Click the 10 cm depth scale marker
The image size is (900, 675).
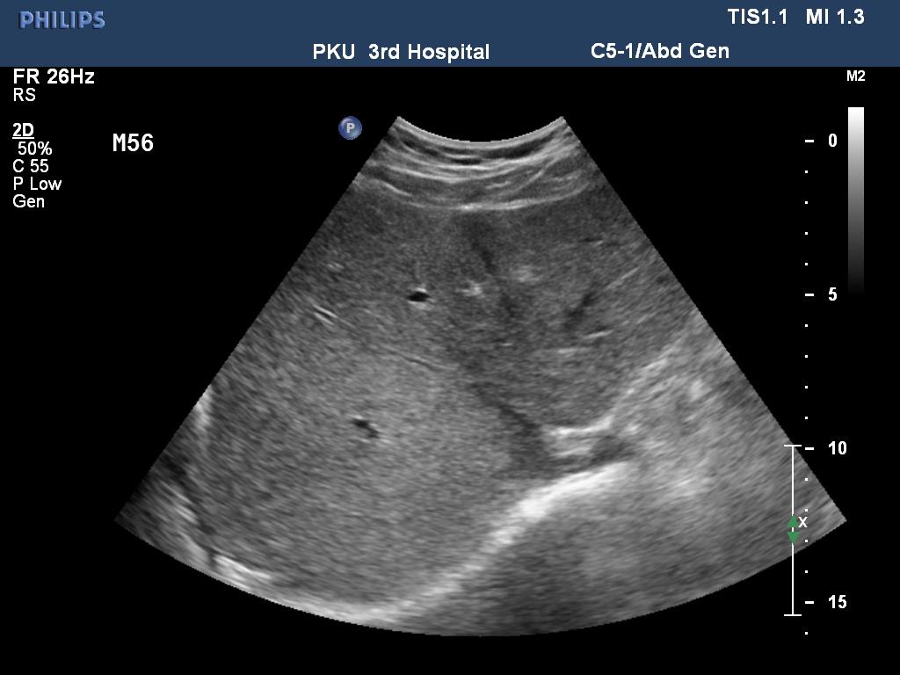pos(837,448)
